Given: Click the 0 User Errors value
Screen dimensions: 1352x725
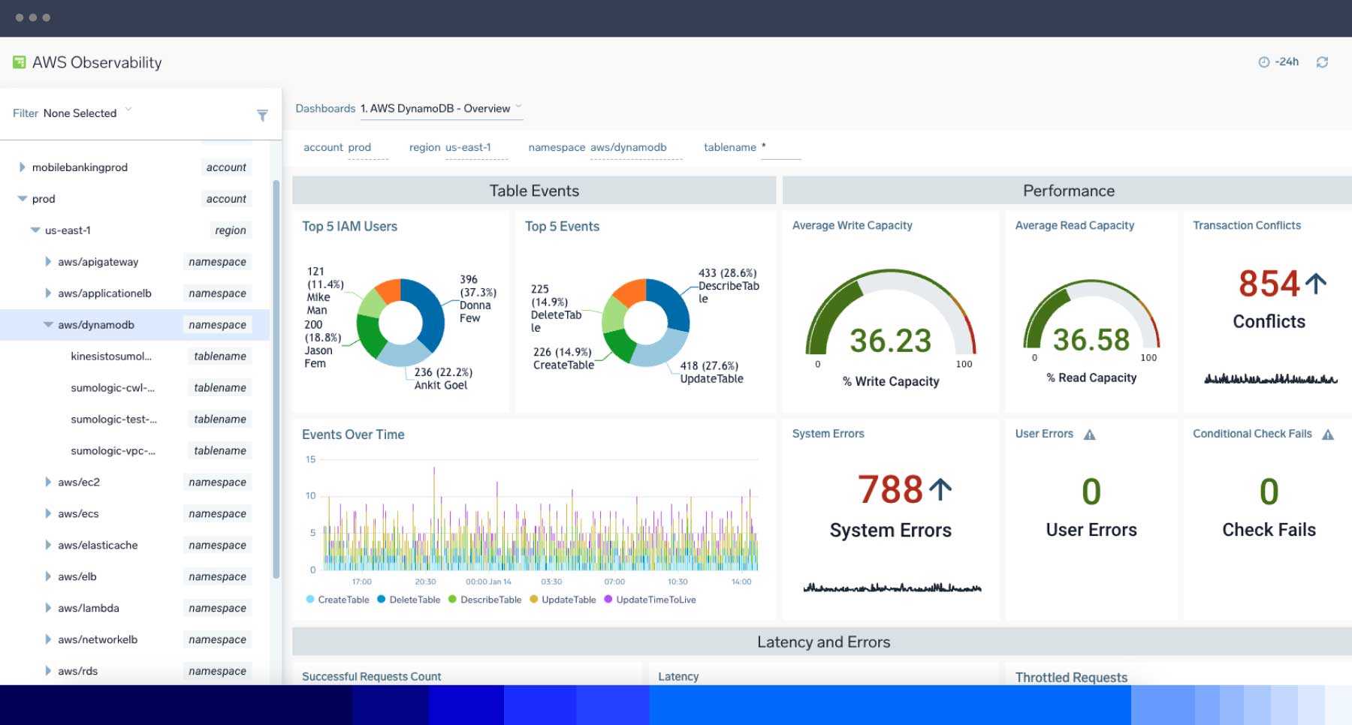Looking at the screenshot, I should tap(1091, 492).
